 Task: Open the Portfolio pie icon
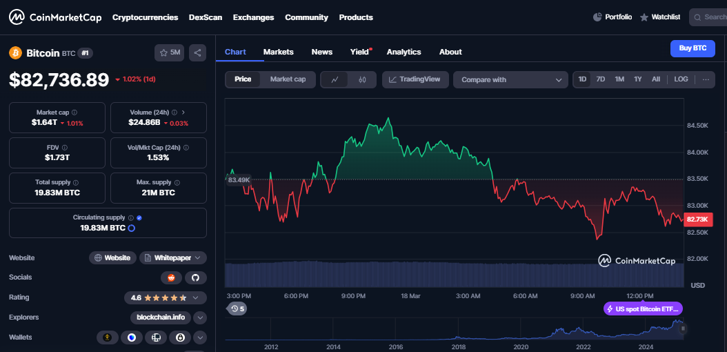[x=597, y=17]
